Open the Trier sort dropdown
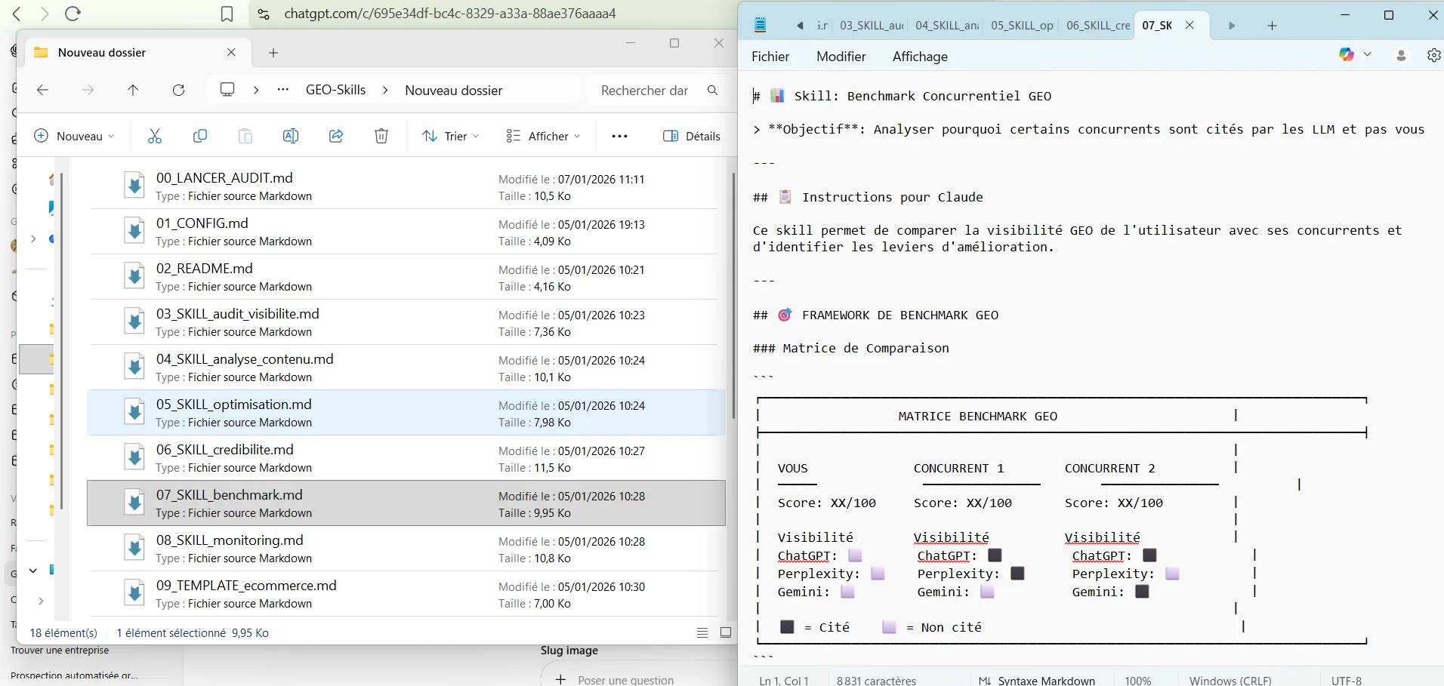This screenshot has width=1444, height=686. pos(450,136)
